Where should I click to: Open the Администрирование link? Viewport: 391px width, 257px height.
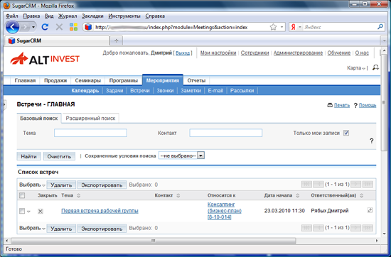[298, 53]
